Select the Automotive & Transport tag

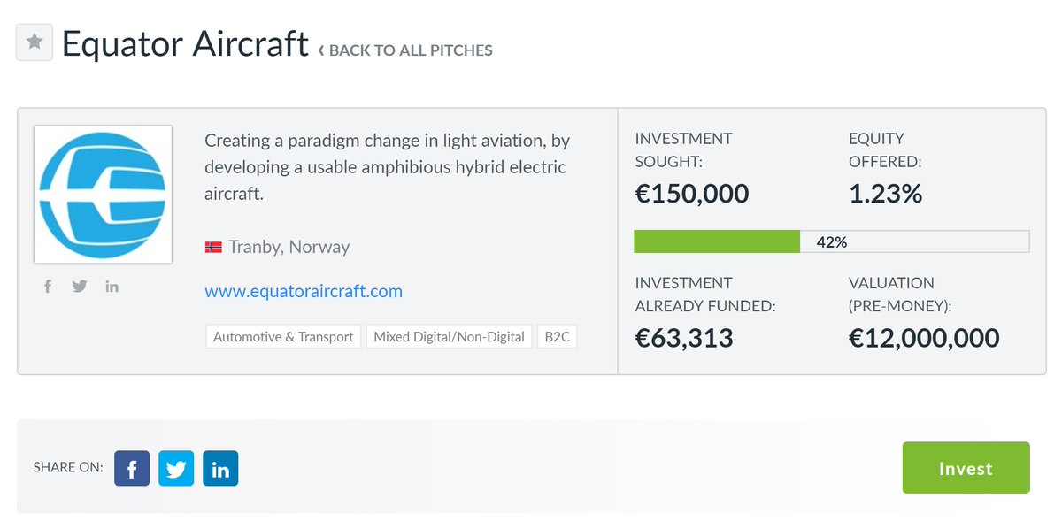(283, 336)
